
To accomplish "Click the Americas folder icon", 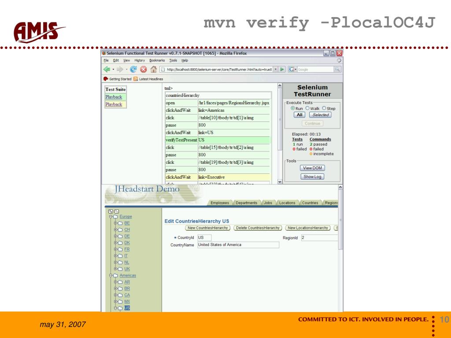I will (116, 276).
